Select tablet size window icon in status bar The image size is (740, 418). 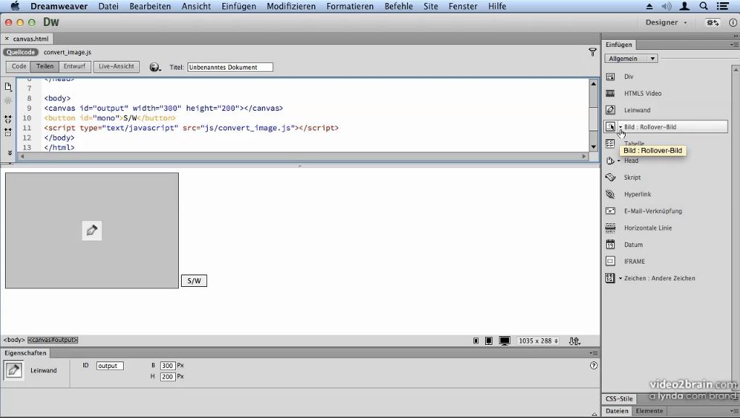489,340
